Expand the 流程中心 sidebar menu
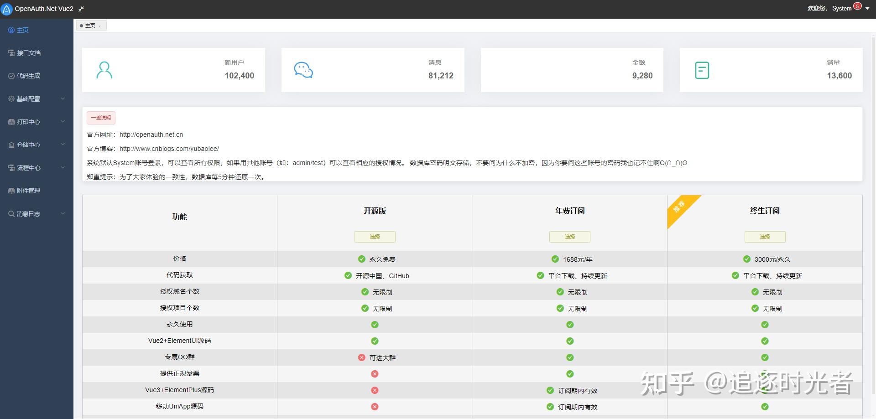Viewport: 876px width, 419px height. pyautogui.click(x=28, y=168)
